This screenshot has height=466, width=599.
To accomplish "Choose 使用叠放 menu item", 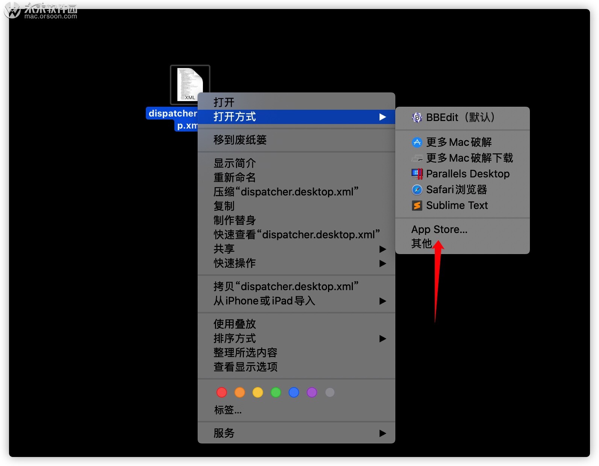I will 296,324.
